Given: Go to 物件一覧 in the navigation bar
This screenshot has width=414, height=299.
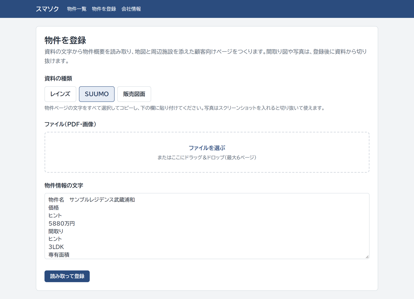Looking at the screenshot, I should pos(77,9).
